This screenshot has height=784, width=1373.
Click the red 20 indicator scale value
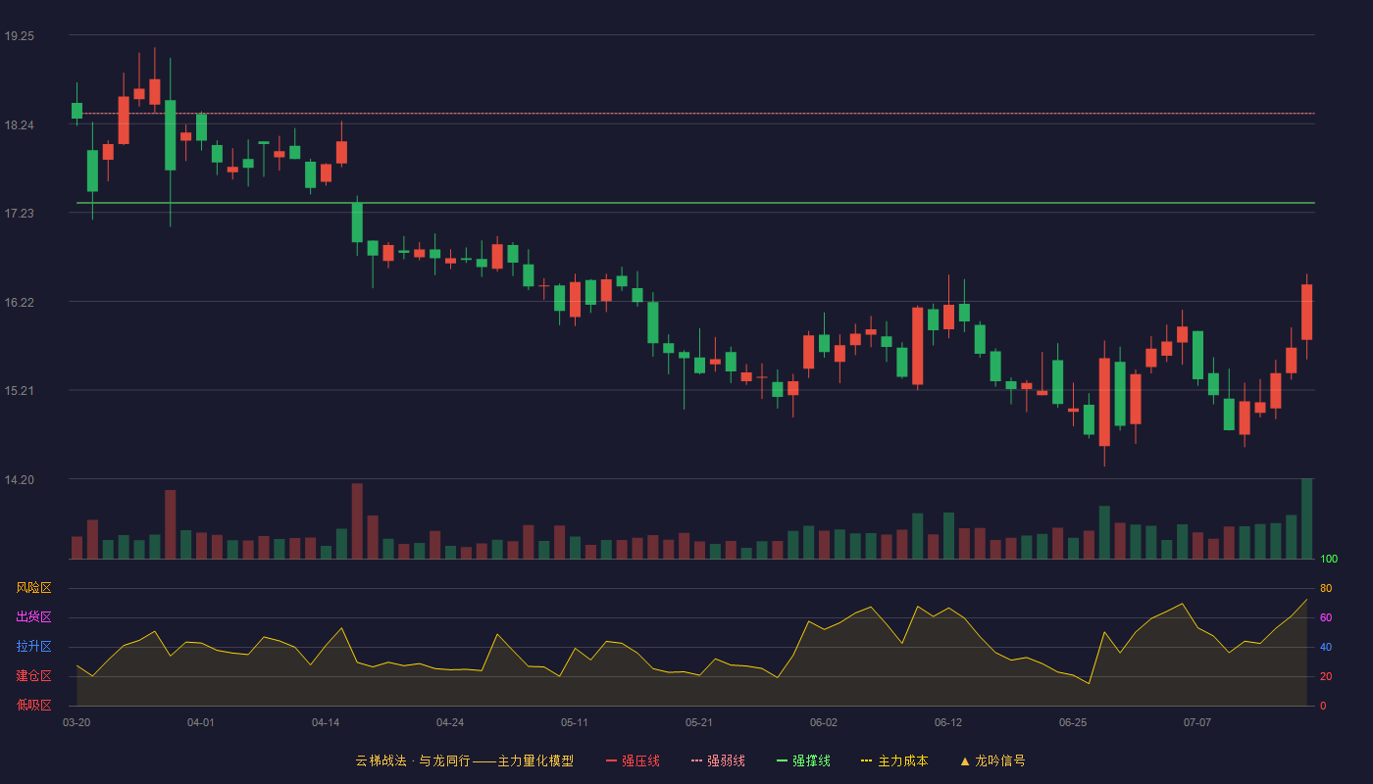(1326, 676)
